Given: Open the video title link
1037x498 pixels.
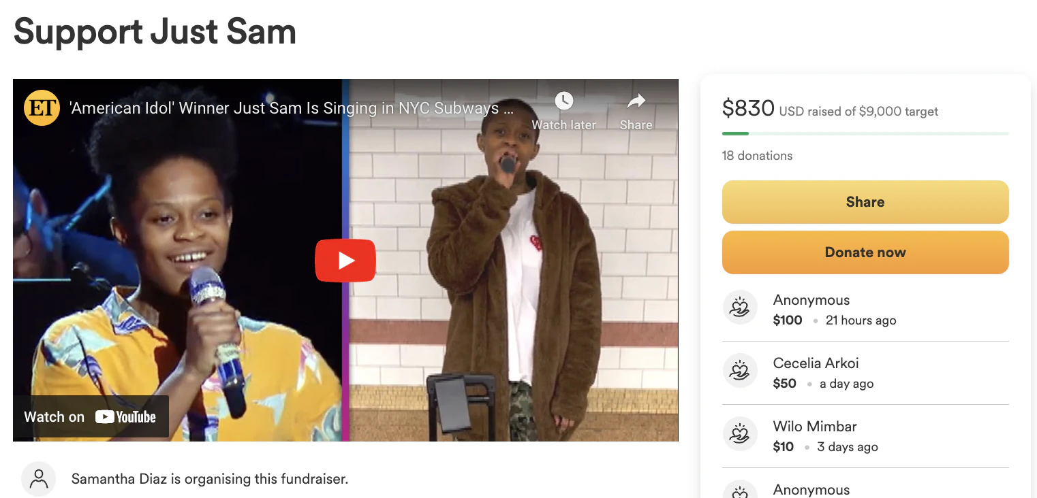Looking at the screenshot, I should pyautogui.click(x=292, y=108).
